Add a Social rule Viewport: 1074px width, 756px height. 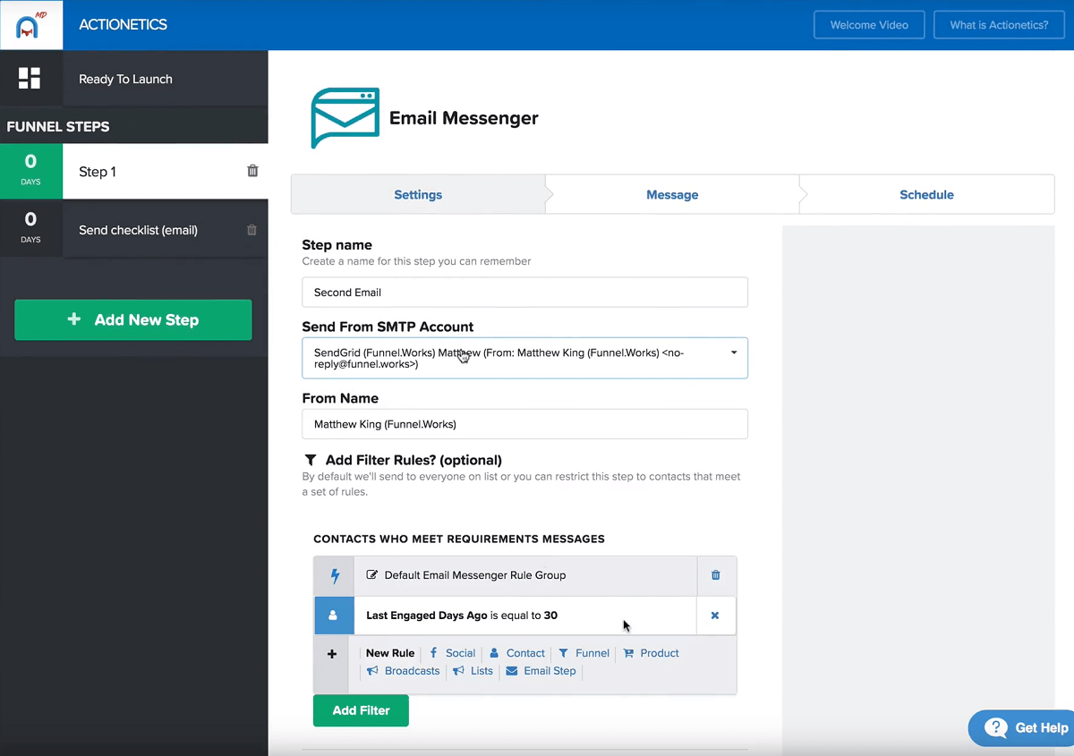click(452, 653)
